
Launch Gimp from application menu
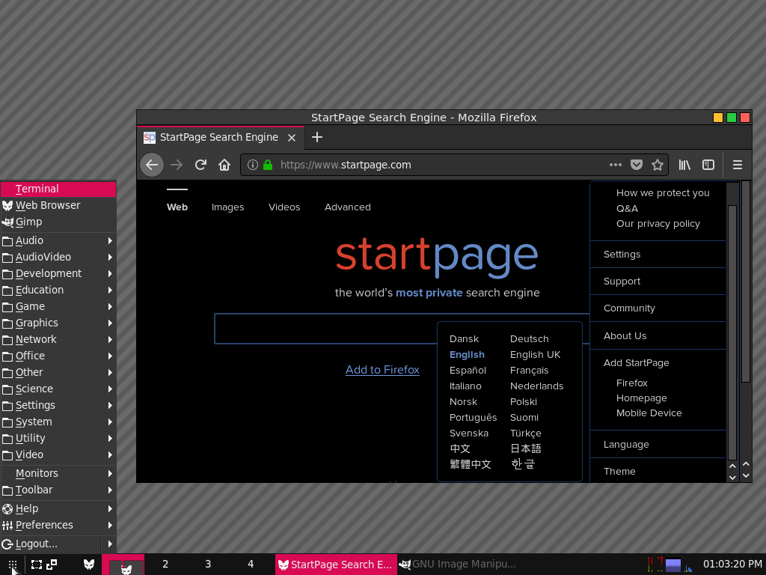58,222
